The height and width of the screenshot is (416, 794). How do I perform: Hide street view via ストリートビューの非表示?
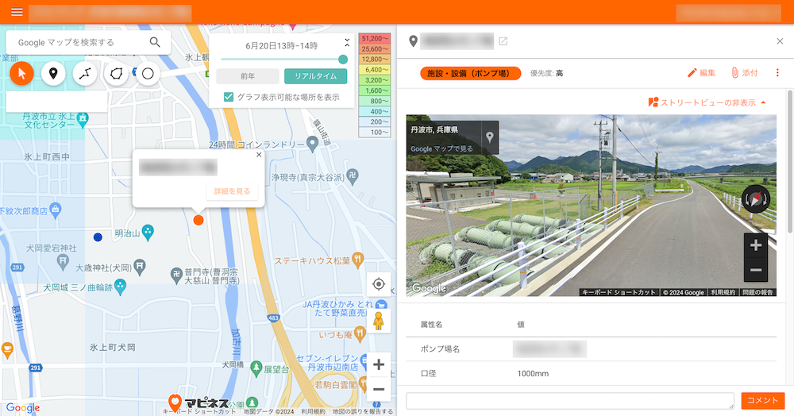tap(707, 102)
